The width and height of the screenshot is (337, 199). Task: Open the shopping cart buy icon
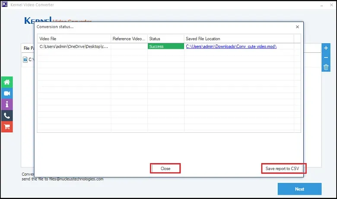(7, 127)
